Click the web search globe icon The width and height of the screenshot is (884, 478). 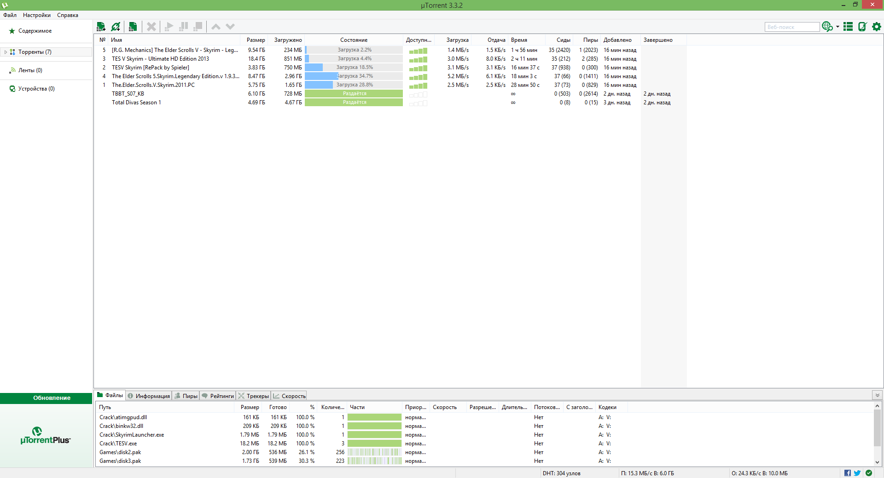pyautogui.click(x=827, y=27)
